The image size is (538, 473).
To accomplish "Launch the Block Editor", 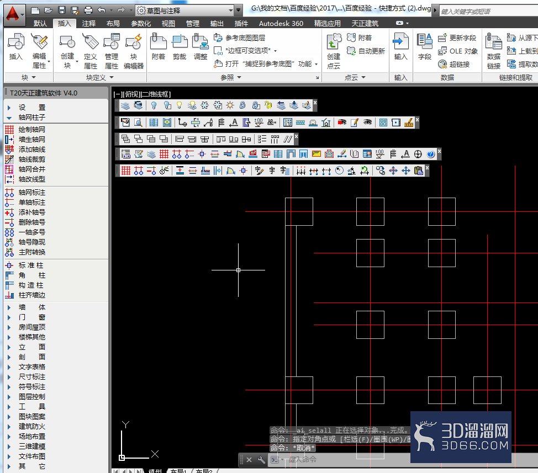I will [x=134, y=51].
